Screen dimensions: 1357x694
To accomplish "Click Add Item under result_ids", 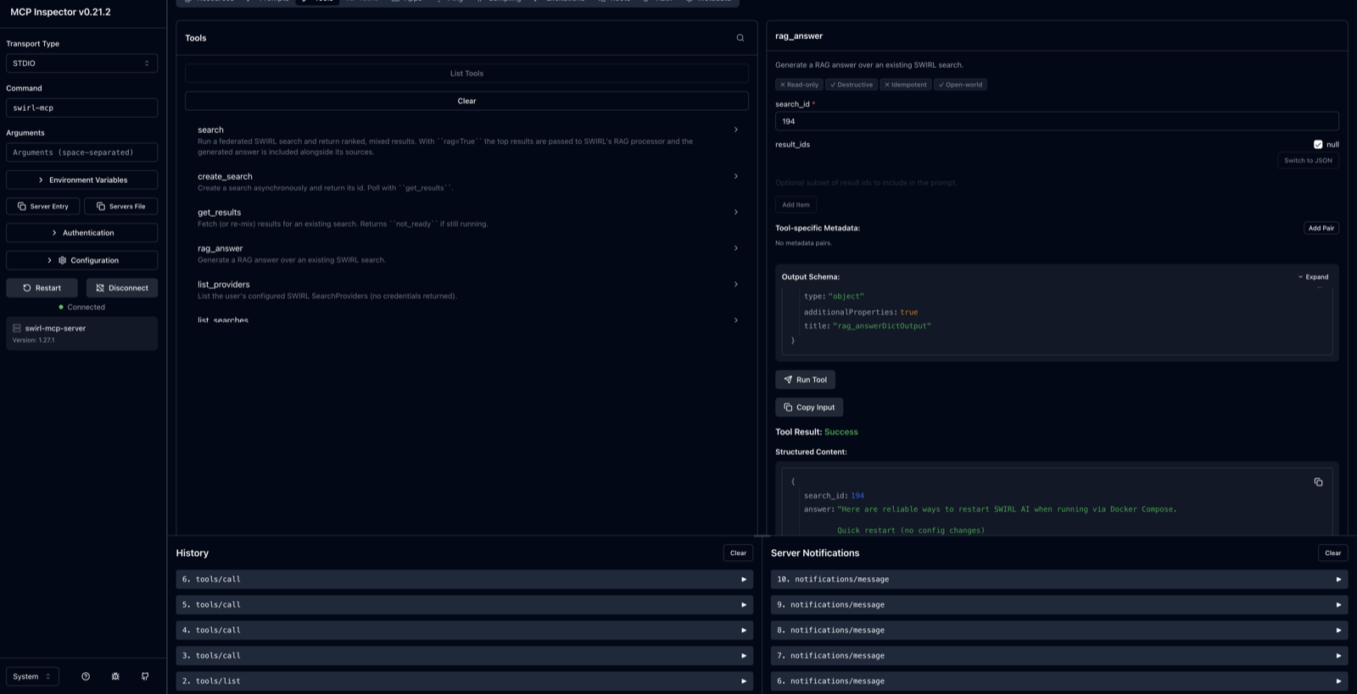I will tap(796, 205).
